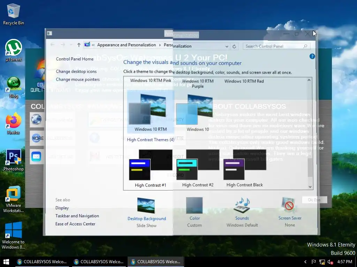Choose the Windows 10 RTM Pink theme label
The width and height of the screenshot is (357, 267).
[151, 80]
